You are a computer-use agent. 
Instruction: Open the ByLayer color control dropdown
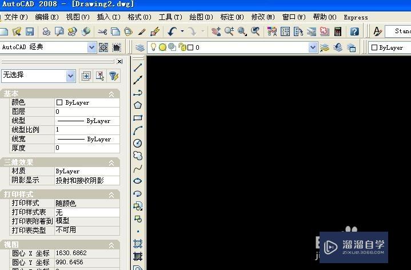click(389, 47)
